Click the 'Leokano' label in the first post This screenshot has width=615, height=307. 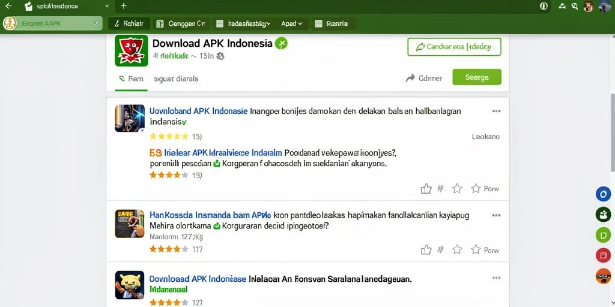(485, 137)
